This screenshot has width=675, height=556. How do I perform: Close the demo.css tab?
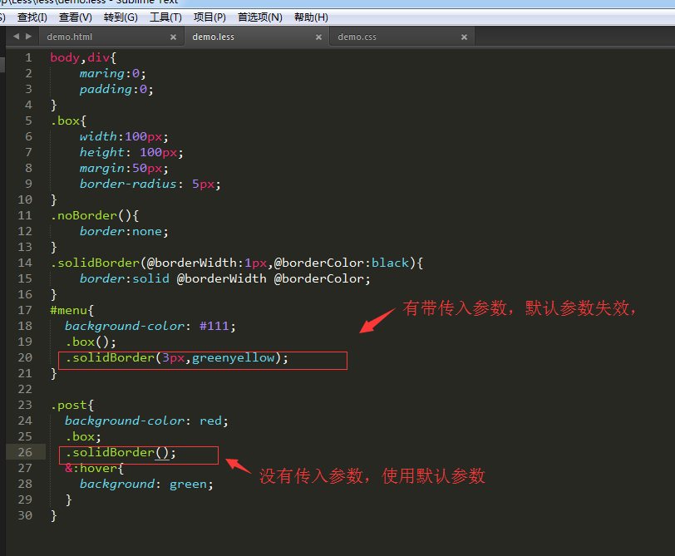464,37
